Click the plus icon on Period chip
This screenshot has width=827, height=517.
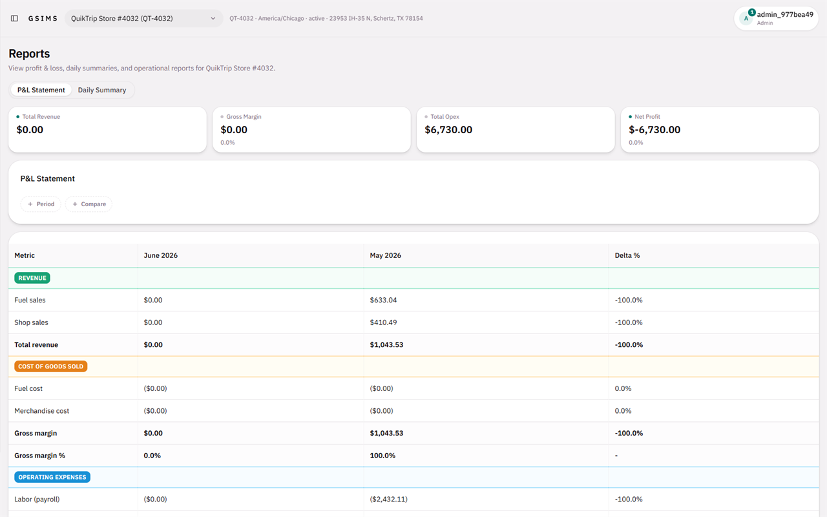click(30, 204)
